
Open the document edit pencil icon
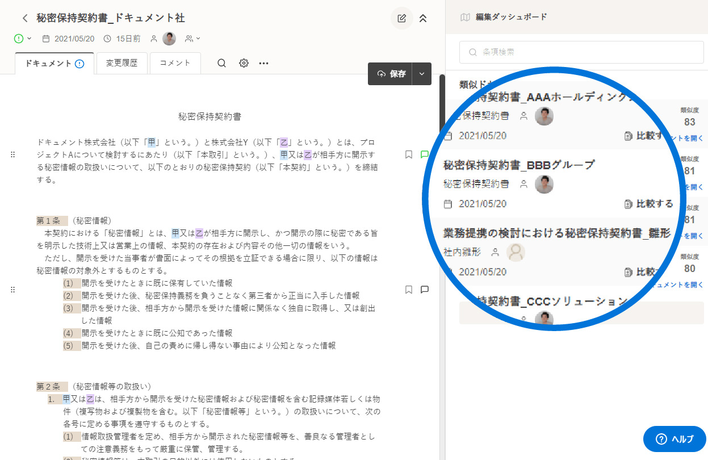pyautogui.click(x=401, y=18)
